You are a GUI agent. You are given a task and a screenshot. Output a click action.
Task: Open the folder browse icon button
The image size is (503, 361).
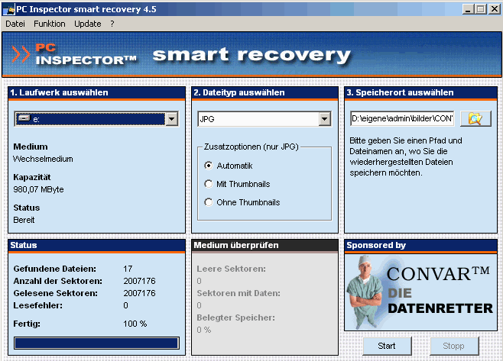[x=475, y=119]
